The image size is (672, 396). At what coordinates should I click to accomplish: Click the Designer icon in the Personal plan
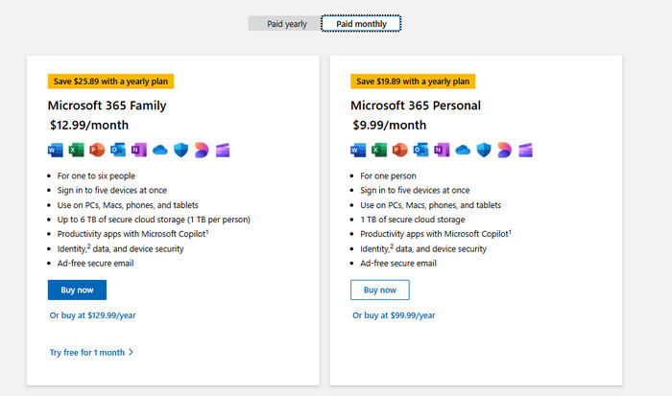click(x=504, y=150)
